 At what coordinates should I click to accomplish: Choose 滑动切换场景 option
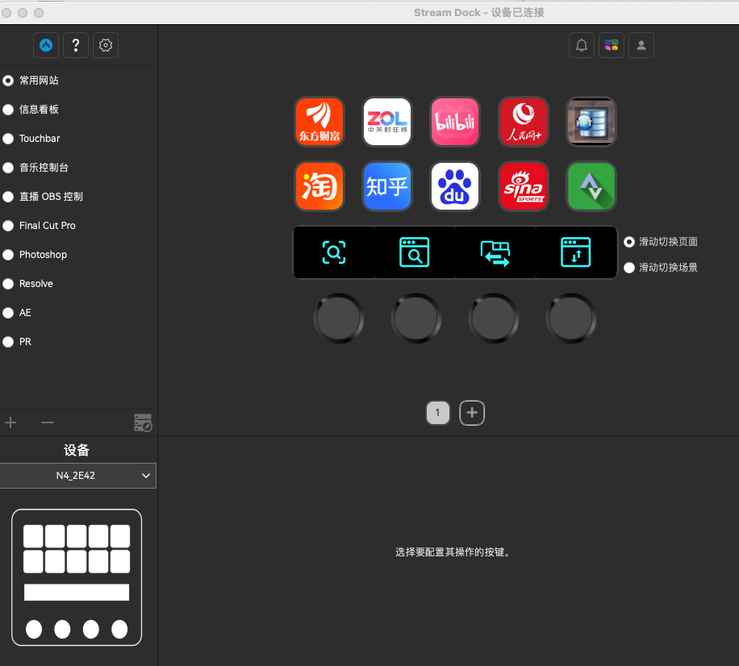coord(660,268)
